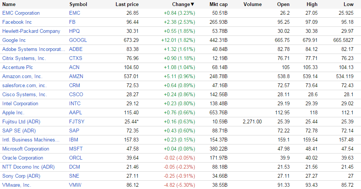Click the AAPL ticker link
This screenshot has height=189, width=361.
[x=76, y=113]
